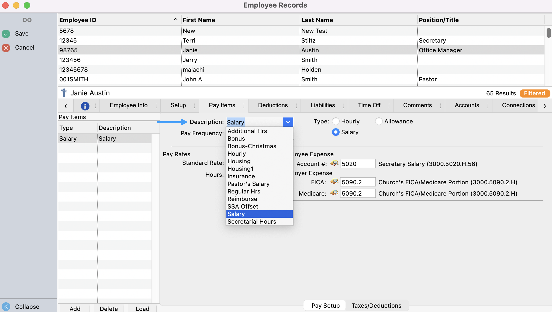Click the employee list vertical scrollbar
This screenshot has height=312, width=552.
(x=548, y=33)
